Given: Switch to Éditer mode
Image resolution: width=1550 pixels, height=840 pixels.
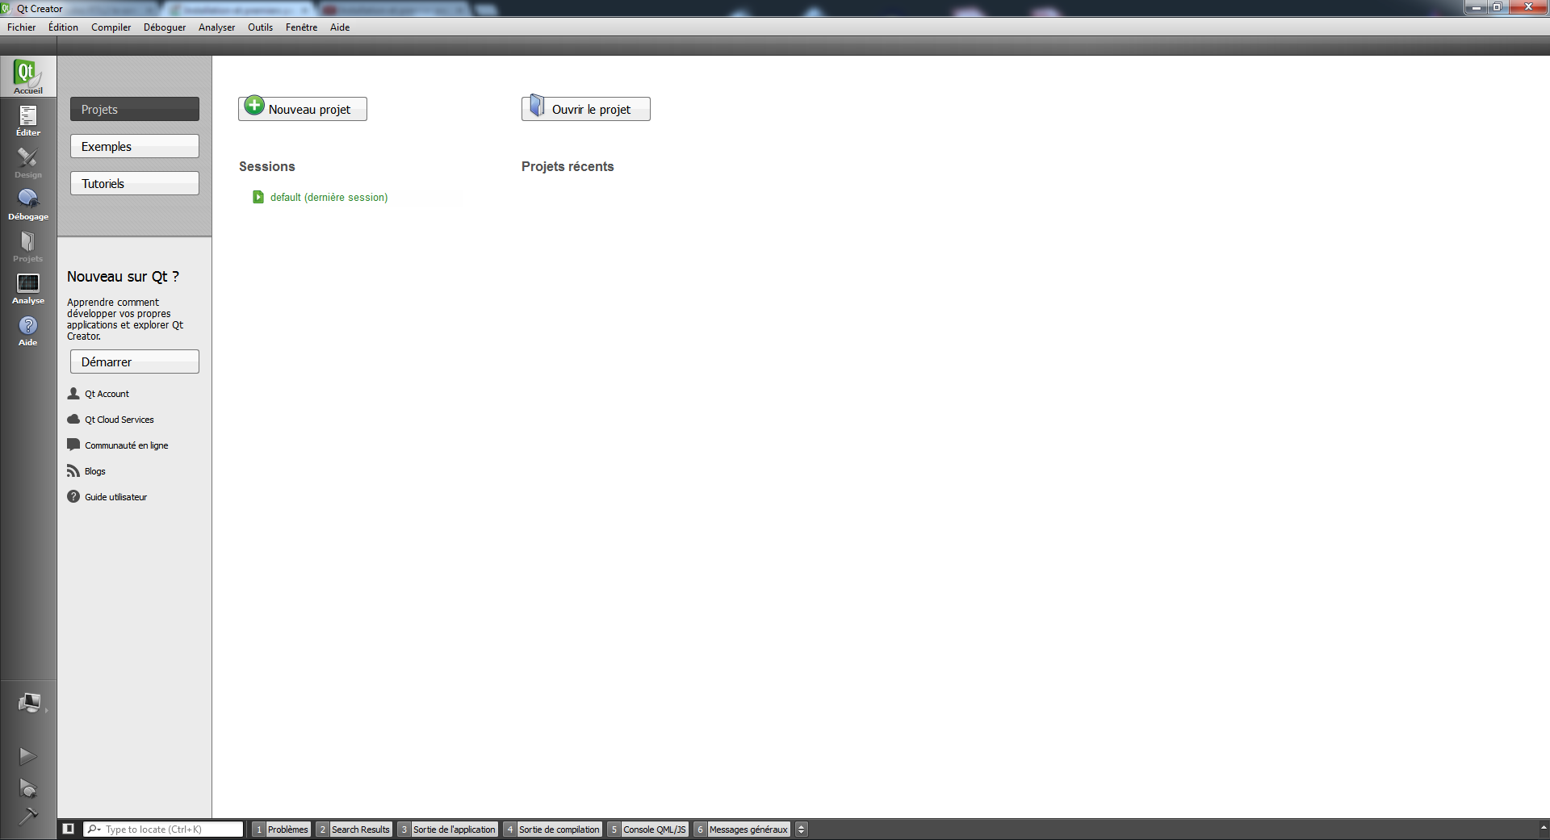Looking at the screenshot, I should [28, 120].
